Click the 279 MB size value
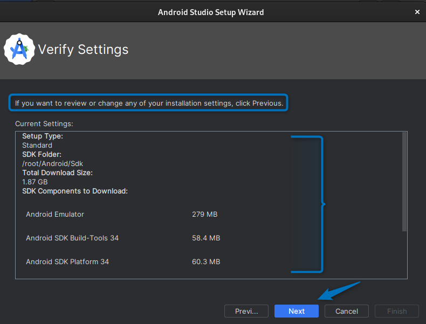Image resolution: width=426 pixels, height=324 pixels. [205, 214]
